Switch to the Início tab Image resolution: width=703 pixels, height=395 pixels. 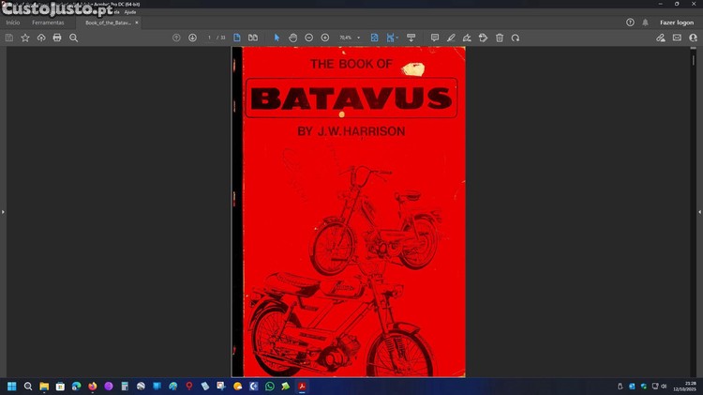(x=13, y=22)
